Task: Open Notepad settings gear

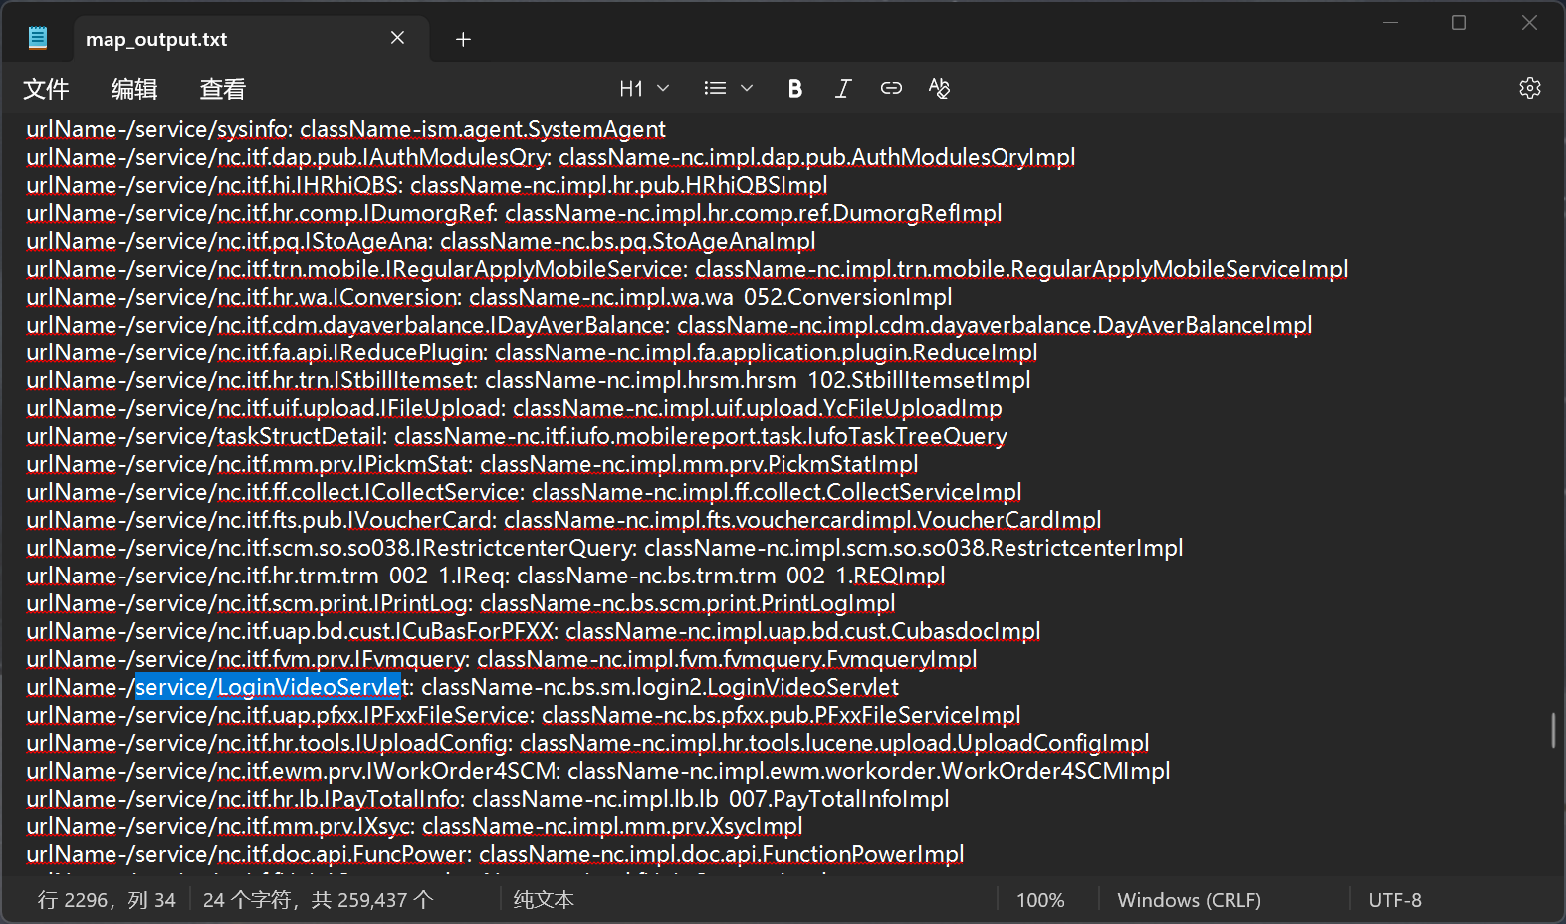Action: tap(1530, 88)
